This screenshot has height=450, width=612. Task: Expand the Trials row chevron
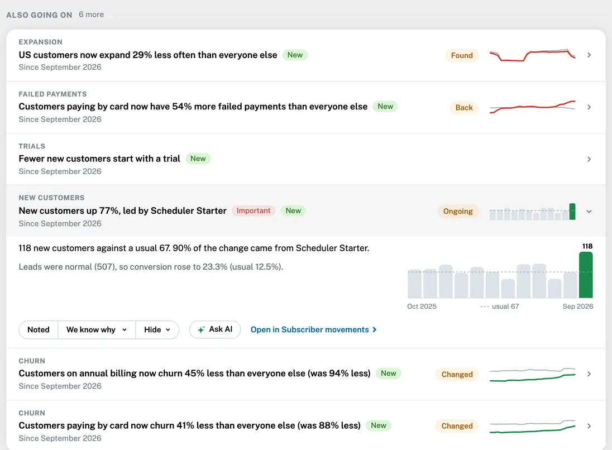(x=589, y=159)
